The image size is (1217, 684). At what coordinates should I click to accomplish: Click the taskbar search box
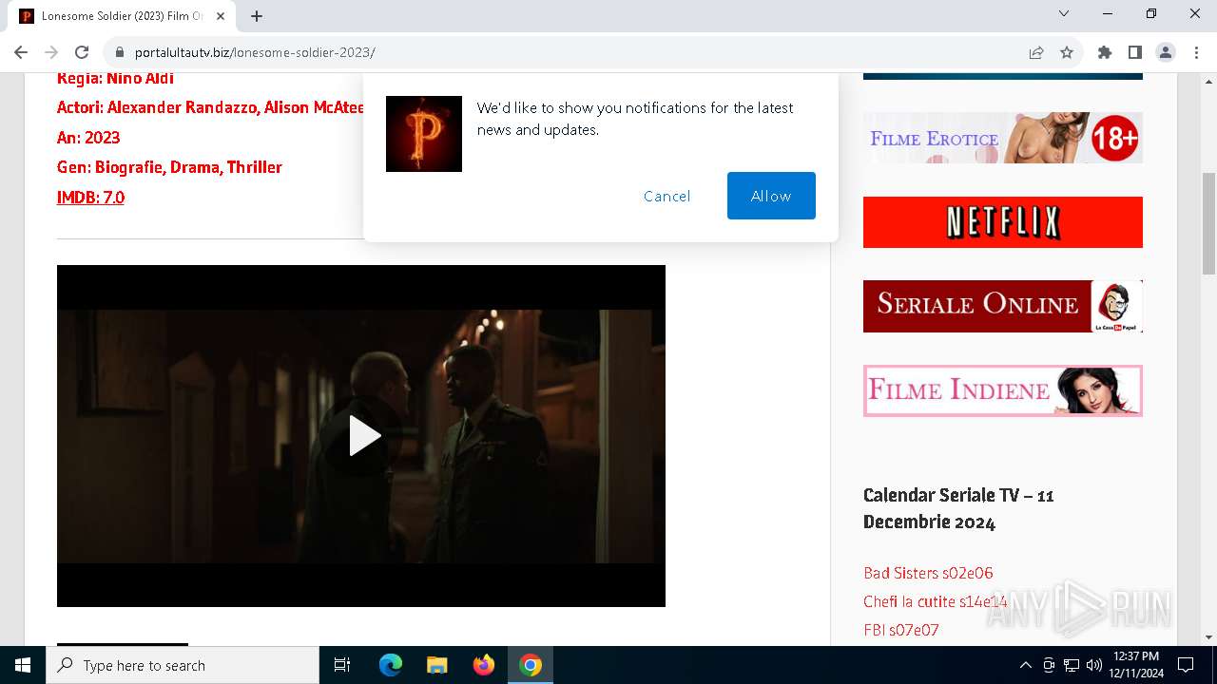tap(183, 665)
